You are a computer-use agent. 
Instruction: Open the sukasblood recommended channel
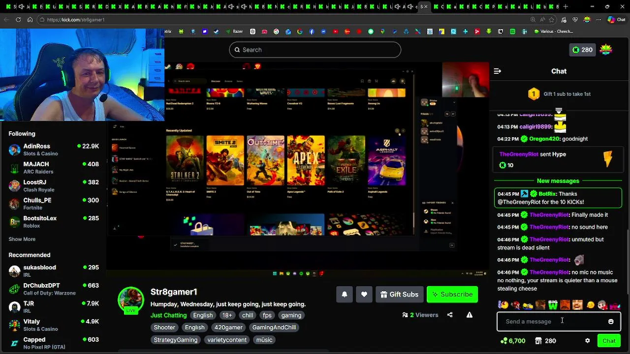[54, 271]
